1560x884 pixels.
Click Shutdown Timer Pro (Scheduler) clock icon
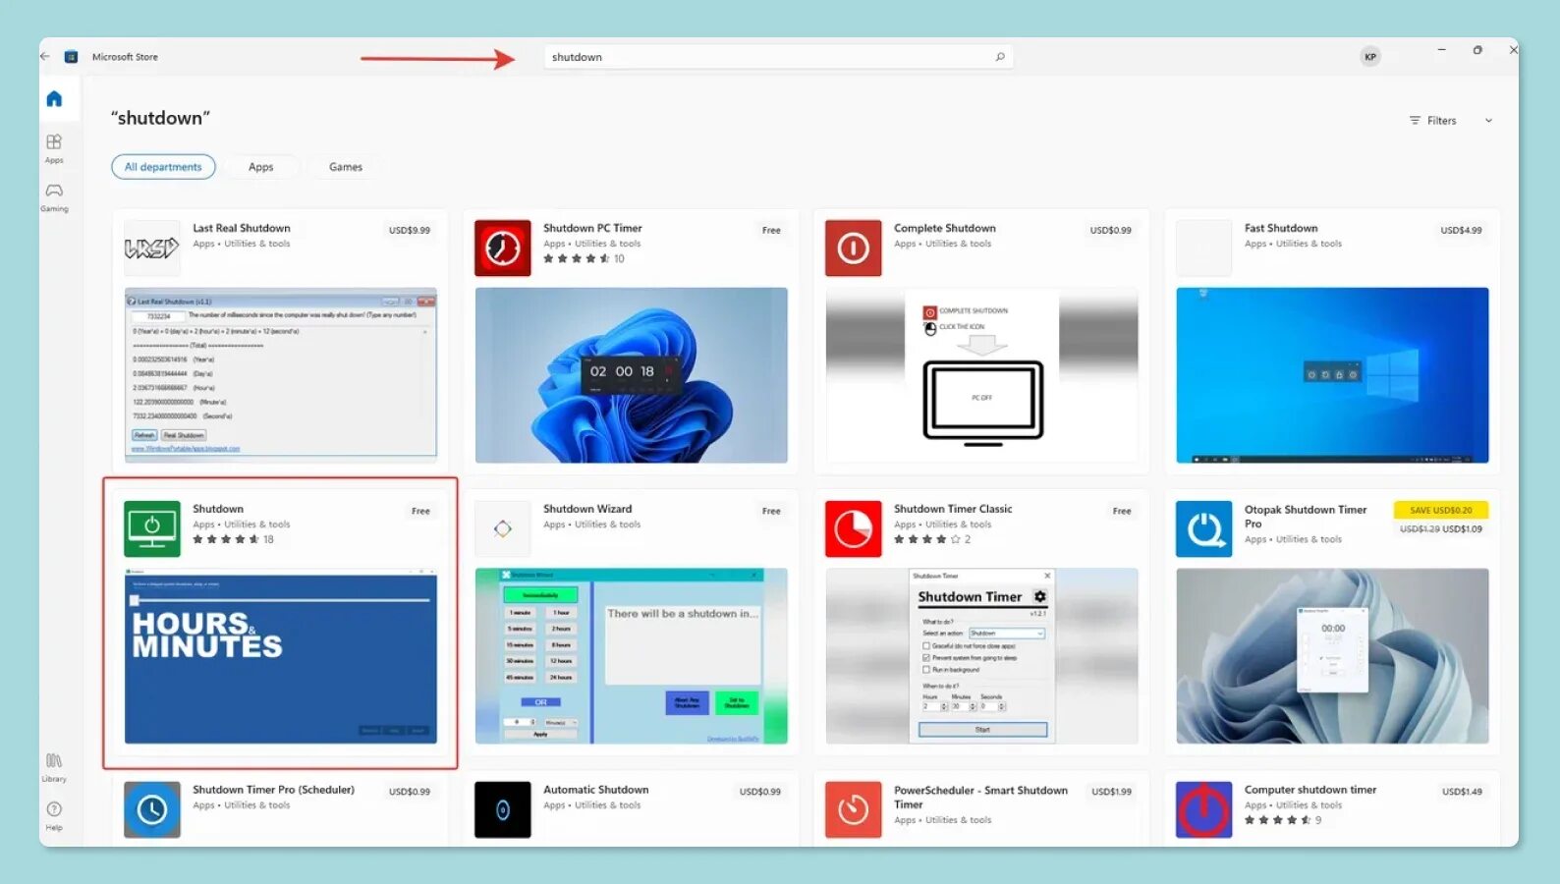pyautogui.click(x=152, y=810)
